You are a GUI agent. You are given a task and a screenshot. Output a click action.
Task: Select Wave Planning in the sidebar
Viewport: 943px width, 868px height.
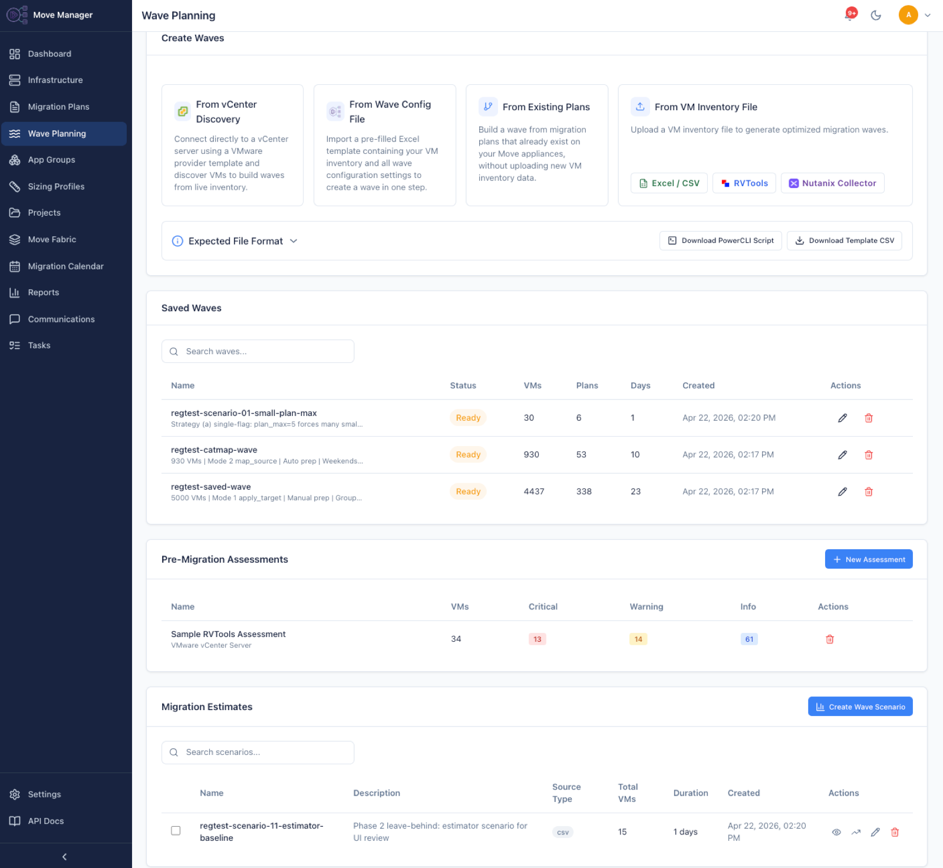point(64,134)
